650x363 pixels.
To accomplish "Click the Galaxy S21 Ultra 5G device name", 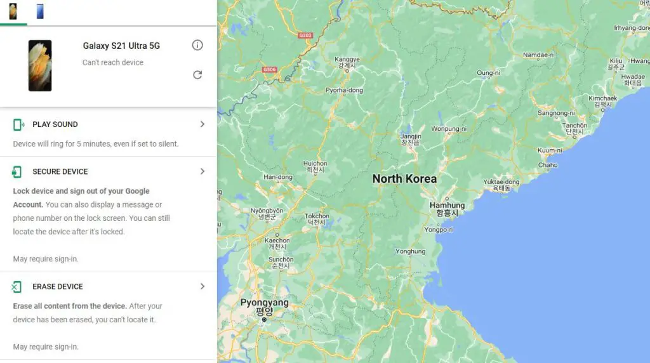I will point(121,46).
